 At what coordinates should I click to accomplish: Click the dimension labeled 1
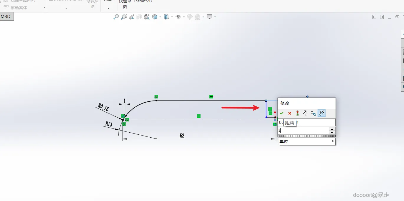[125, 101]
